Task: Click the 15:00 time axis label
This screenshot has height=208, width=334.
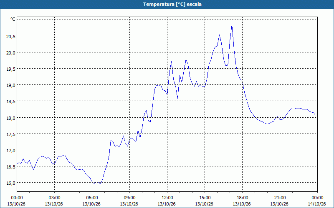Action: (x=205, y=198)
